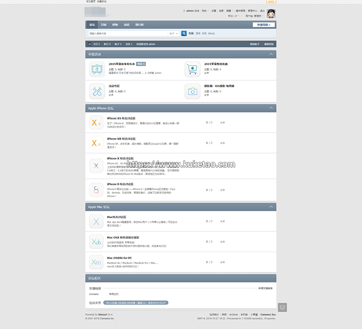Open the 快捷导航 quick navigation dropdown
The image size is (362, 329).
click(264, 25)
